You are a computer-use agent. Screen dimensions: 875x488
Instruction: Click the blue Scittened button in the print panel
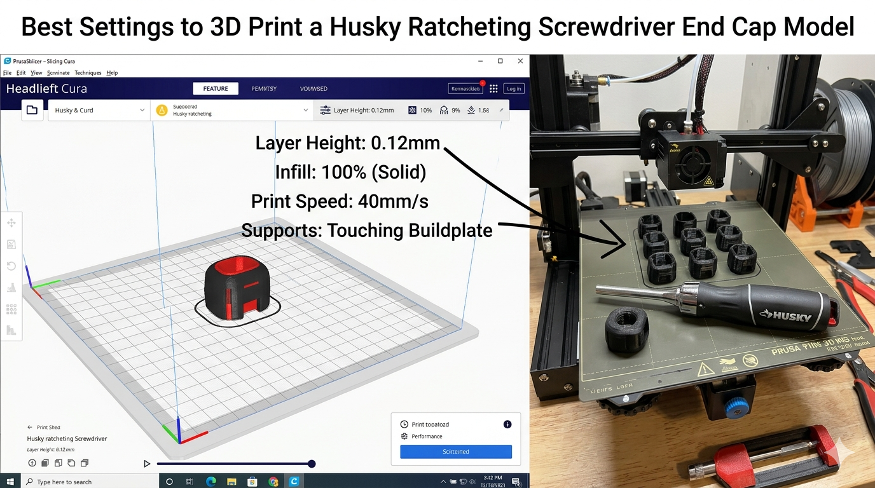(455, 451)
